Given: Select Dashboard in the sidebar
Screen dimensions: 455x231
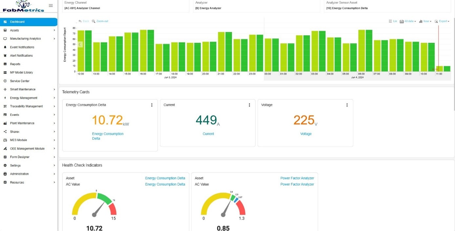Looking at the screenshot, I should (29, 22).
